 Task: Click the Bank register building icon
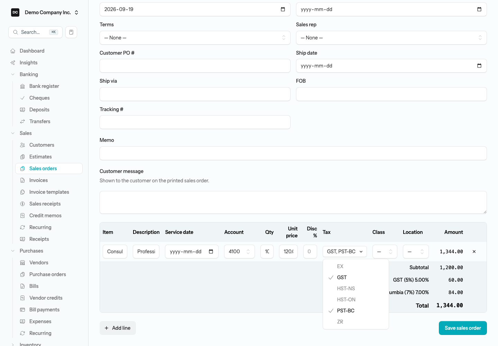coord(22,86)
